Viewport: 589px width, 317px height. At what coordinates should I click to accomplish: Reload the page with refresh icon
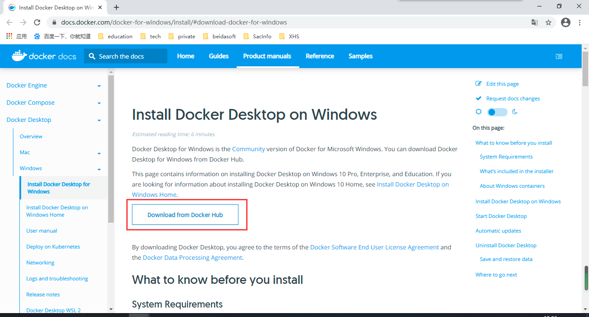[x=38, y=22]
